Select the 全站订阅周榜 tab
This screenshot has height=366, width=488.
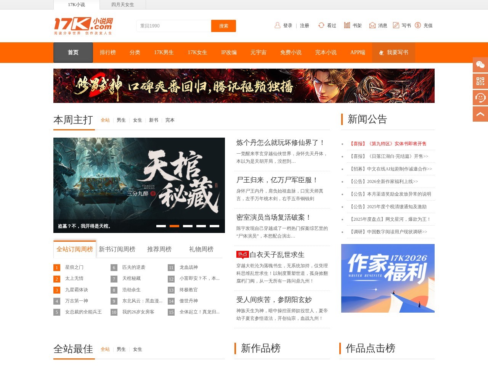point(75,249)
